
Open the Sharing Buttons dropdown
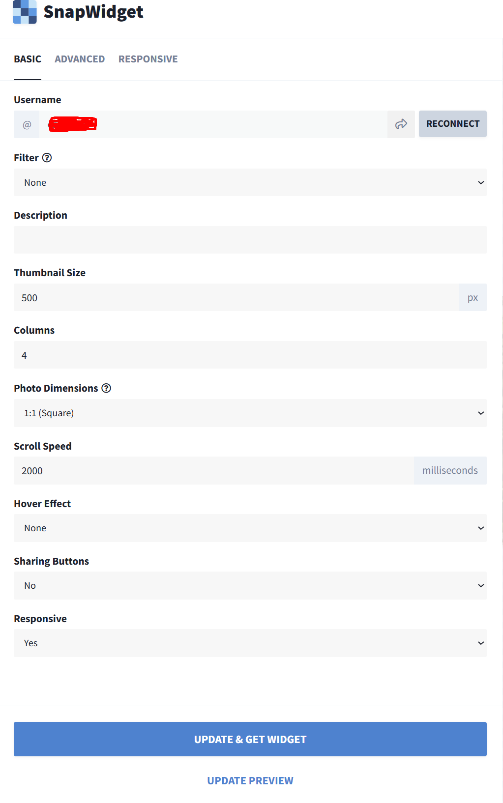coord(250,585)
